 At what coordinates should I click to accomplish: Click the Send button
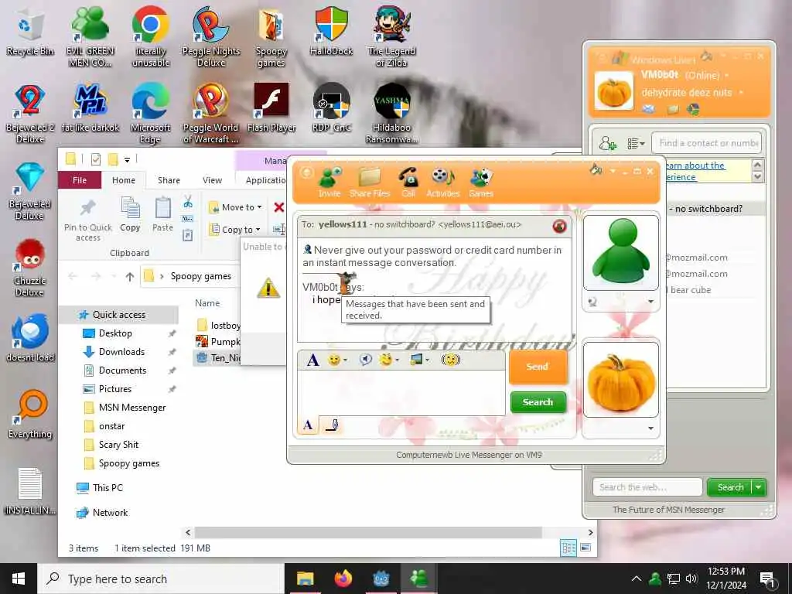click(x=538, y=367)
